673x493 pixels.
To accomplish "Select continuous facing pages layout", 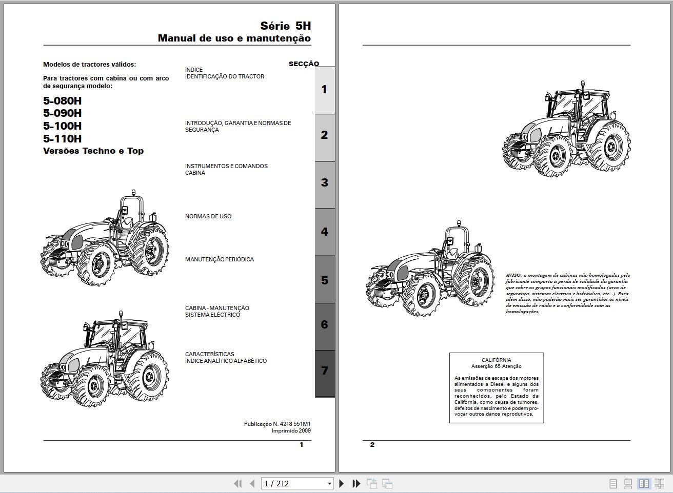I will click(x=660, y=483).
